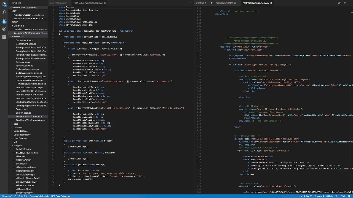Click the Ln 24, Col 30 cursor position indicator
The height and width of the screenshot is (198, 353).
[x=306, y=196]
